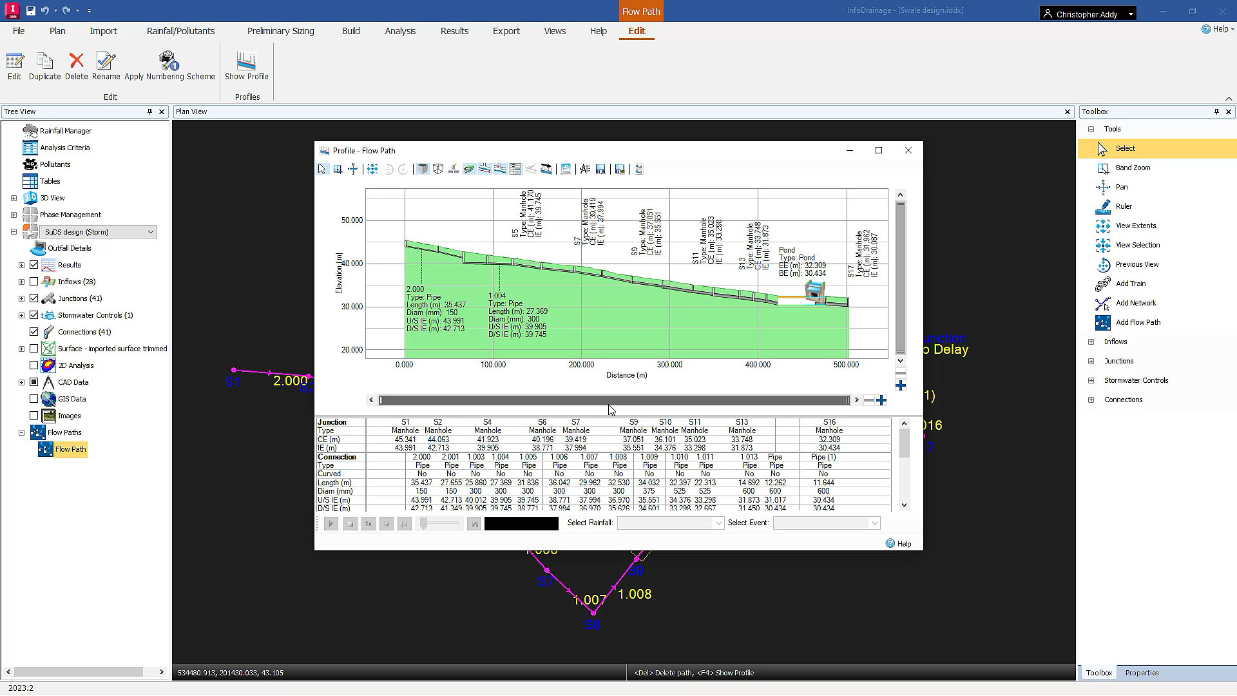Click Add Flow Path tool

pos(1137,322)
